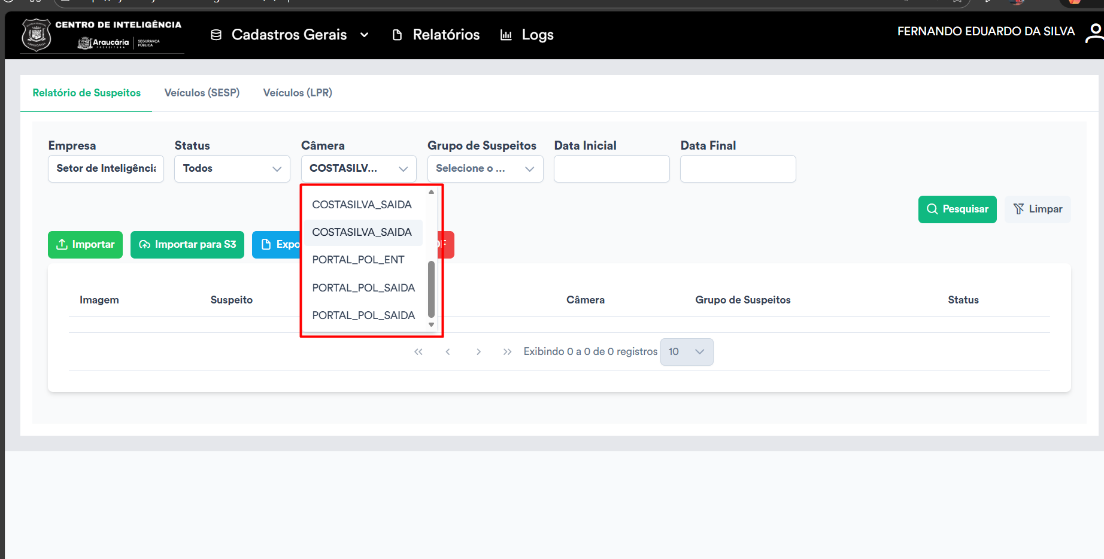
Task: Click the Importar para S3 button
Action: tap(187, 245)
